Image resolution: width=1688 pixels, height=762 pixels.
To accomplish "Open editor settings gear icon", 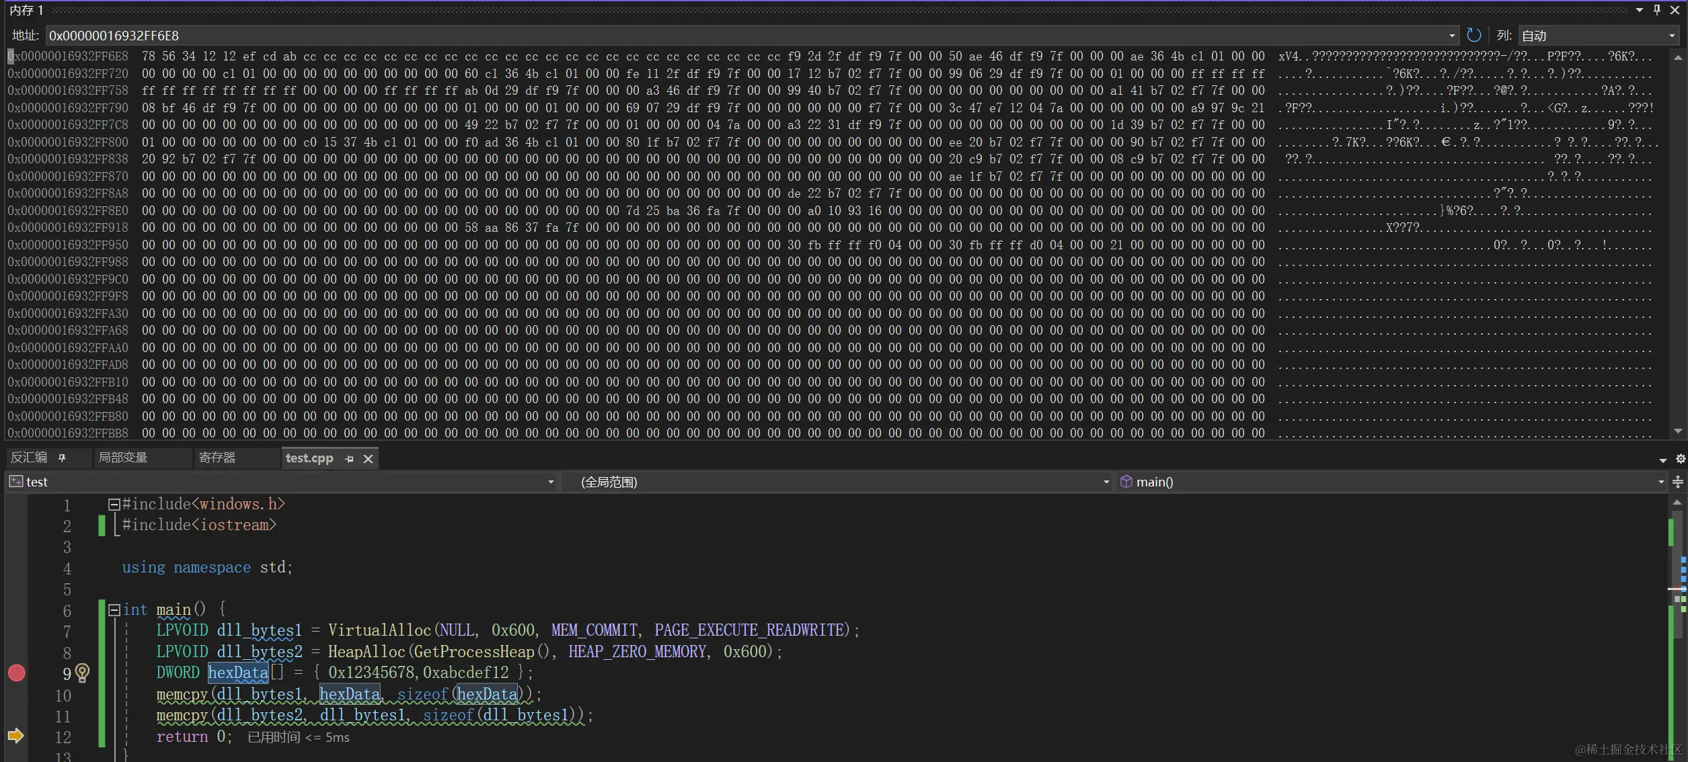I will pos(1681,458).
